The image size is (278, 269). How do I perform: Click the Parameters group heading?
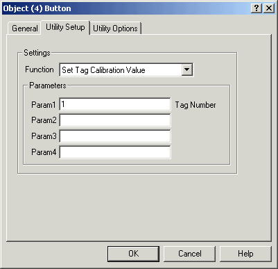coord(48,85)
